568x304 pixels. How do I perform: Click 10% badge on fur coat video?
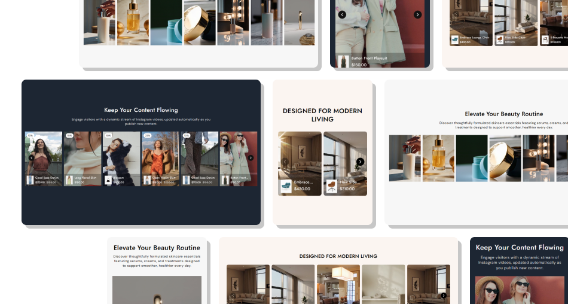108,135
